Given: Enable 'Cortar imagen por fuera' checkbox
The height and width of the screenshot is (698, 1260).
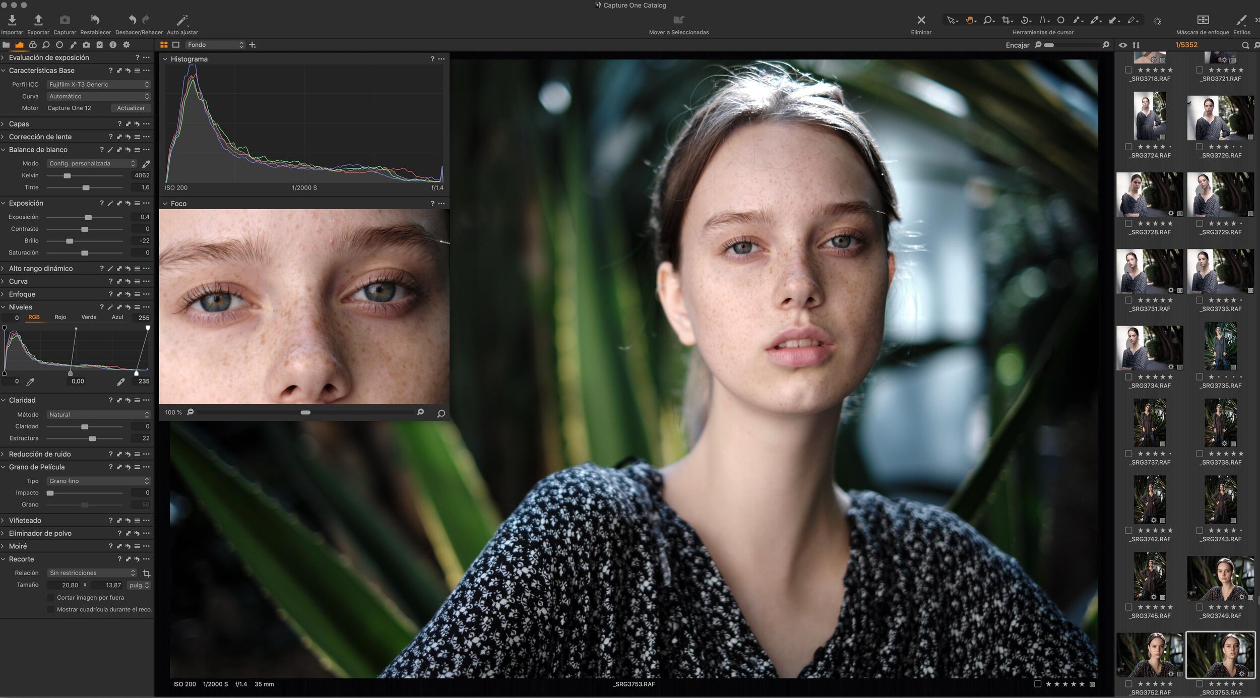Looking at the screenshot, I should point(50,598).
